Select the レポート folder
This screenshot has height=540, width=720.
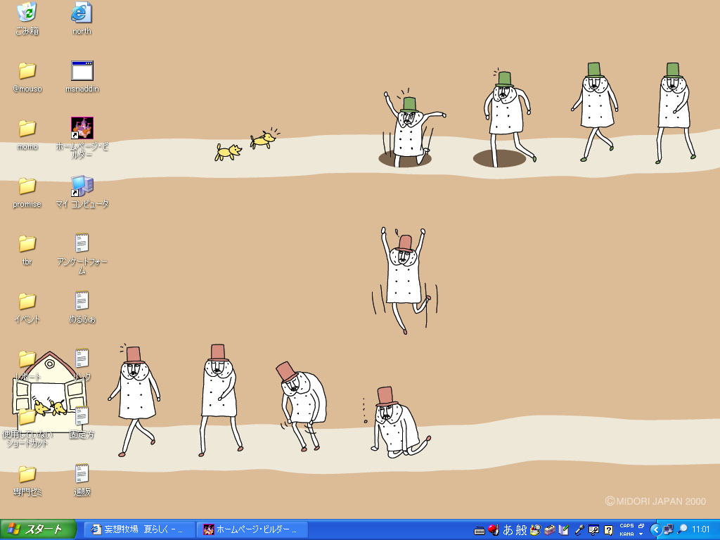tap(27, 366)
